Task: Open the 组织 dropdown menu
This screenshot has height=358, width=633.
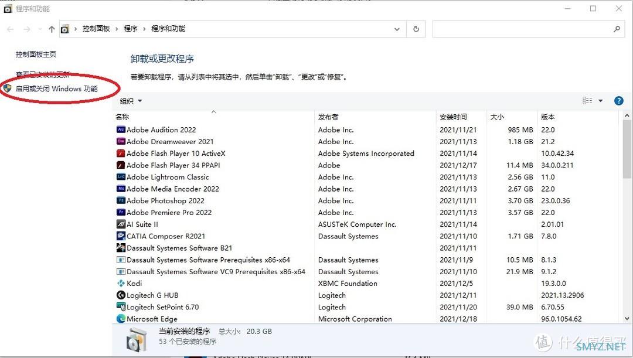Action: (x=131, y=101)
